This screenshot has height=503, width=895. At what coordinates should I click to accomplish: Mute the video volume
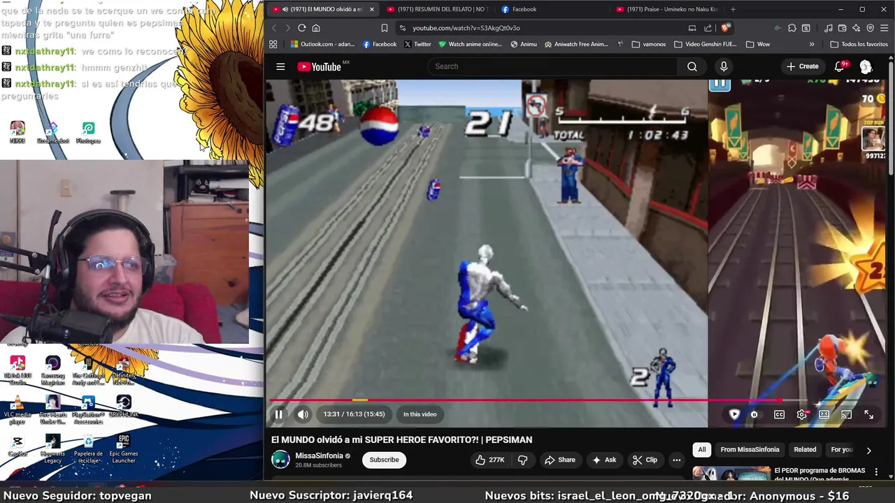click(x=303, y=414)
